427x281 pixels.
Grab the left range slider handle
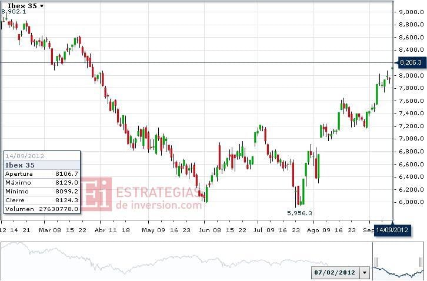(x=376, y=262)
